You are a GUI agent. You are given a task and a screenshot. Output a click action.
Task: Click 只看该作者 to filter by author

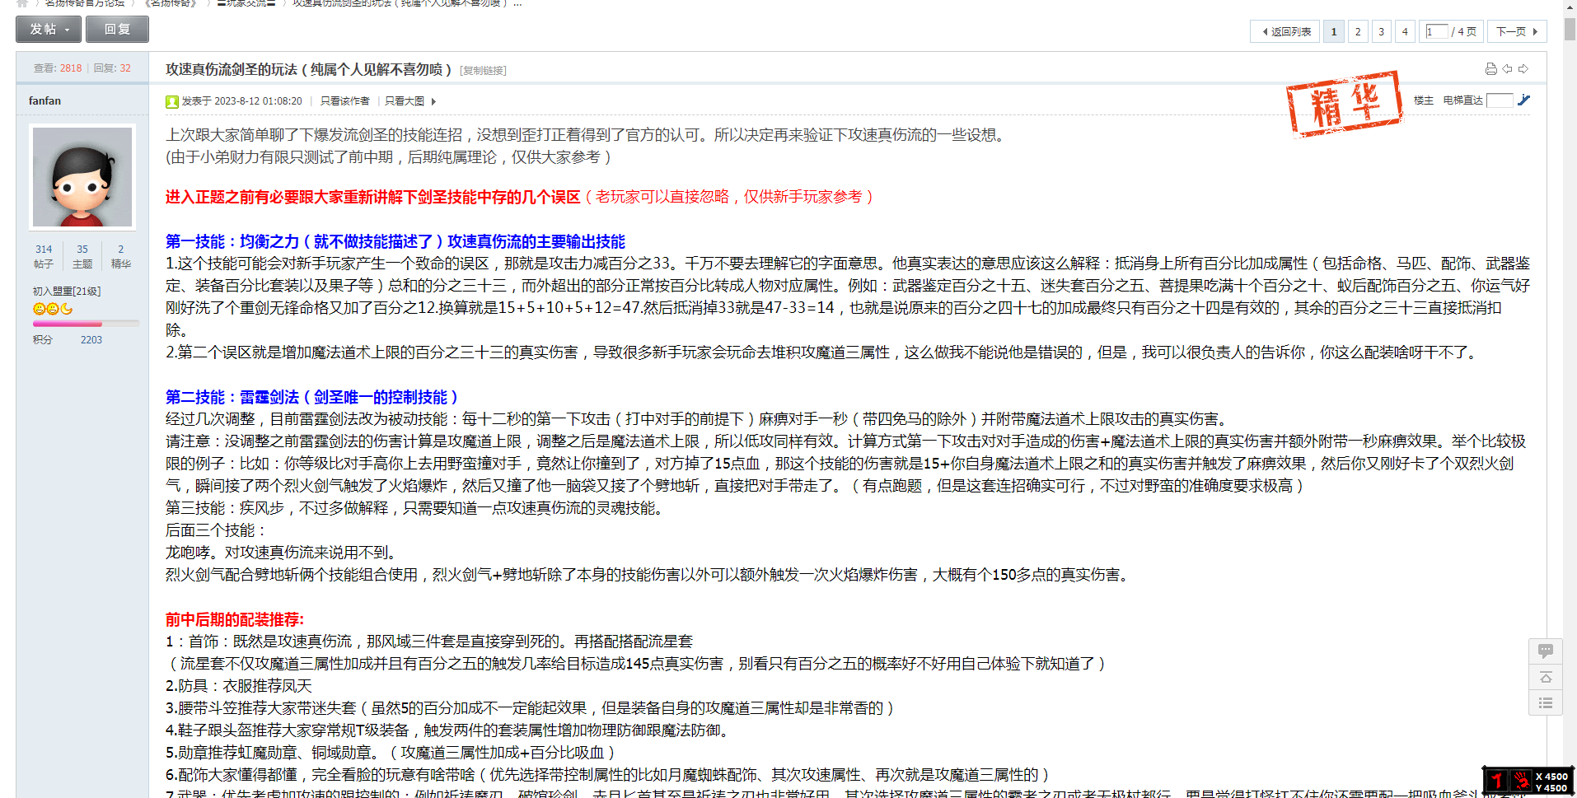tap(344, 101)
